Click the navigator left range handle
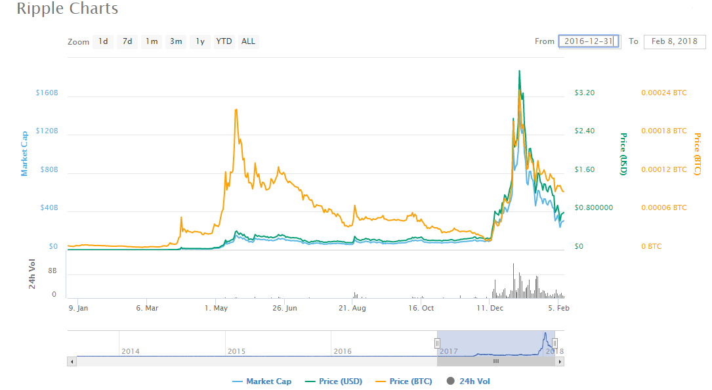 437,343
